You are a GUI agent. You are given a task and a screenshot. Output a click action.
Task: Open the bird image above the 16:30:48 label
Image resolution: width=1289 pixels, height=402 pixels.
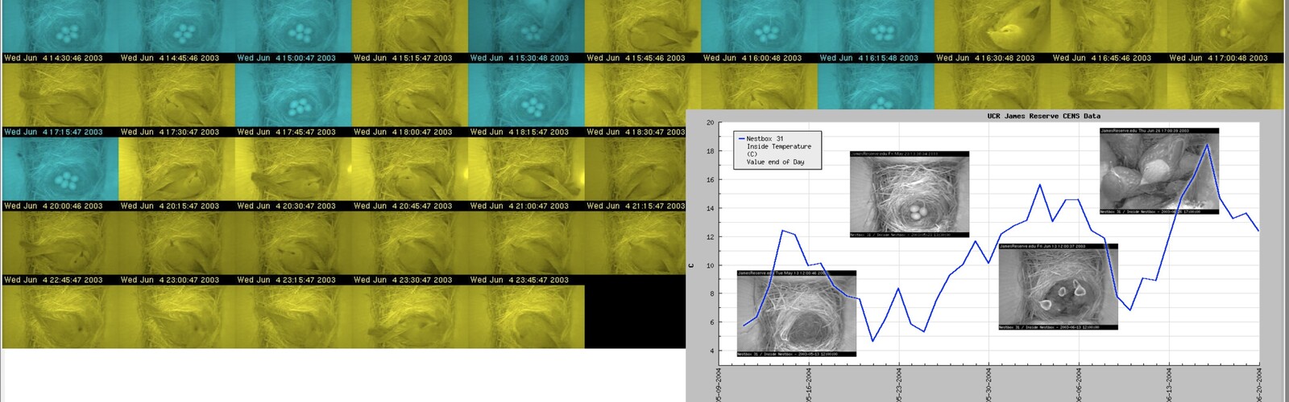(x=992, y=27)
